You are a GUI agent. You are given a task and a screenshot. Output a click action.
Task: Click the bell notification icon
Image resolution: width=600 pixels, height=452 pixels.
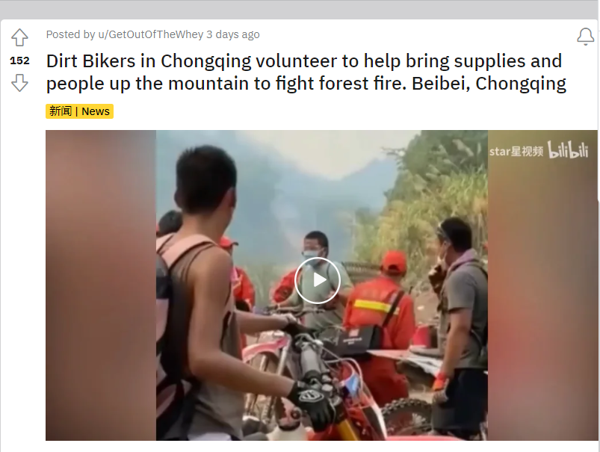[586, 37]
